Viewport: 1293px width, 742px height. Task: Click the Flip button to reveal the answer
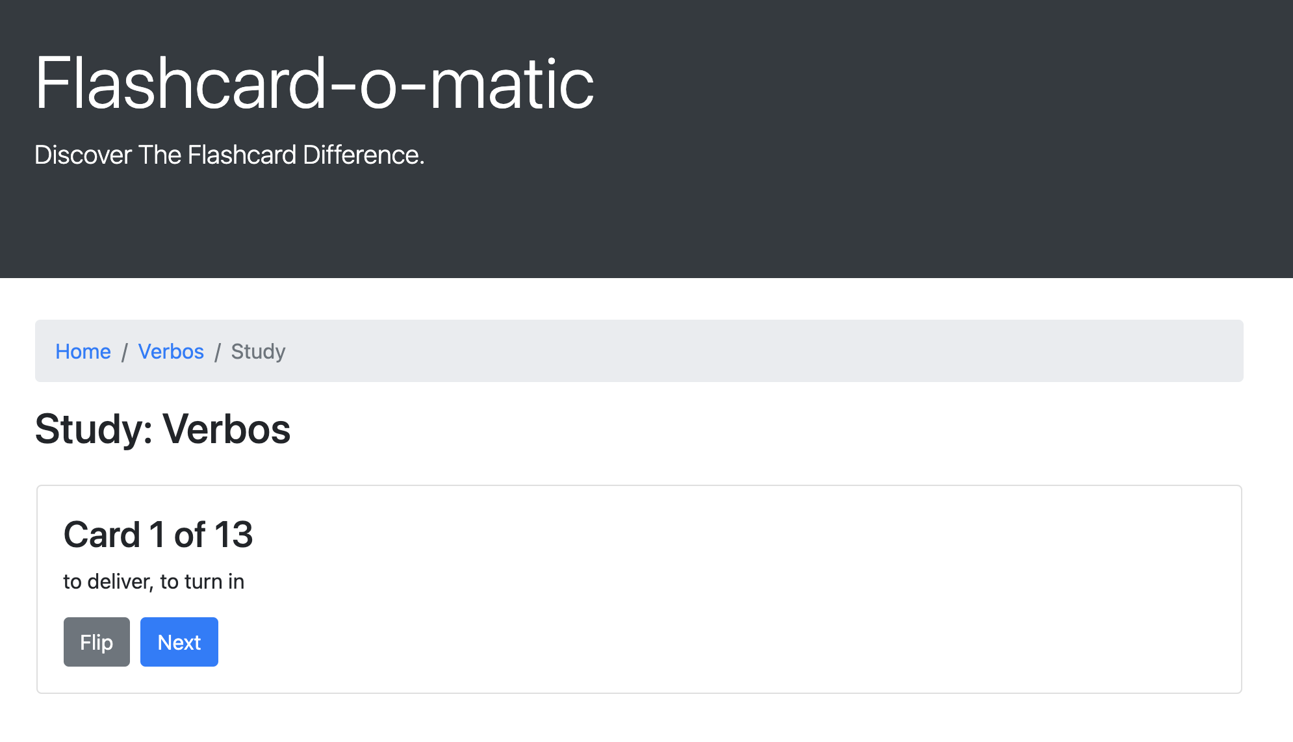pos(96,642)
